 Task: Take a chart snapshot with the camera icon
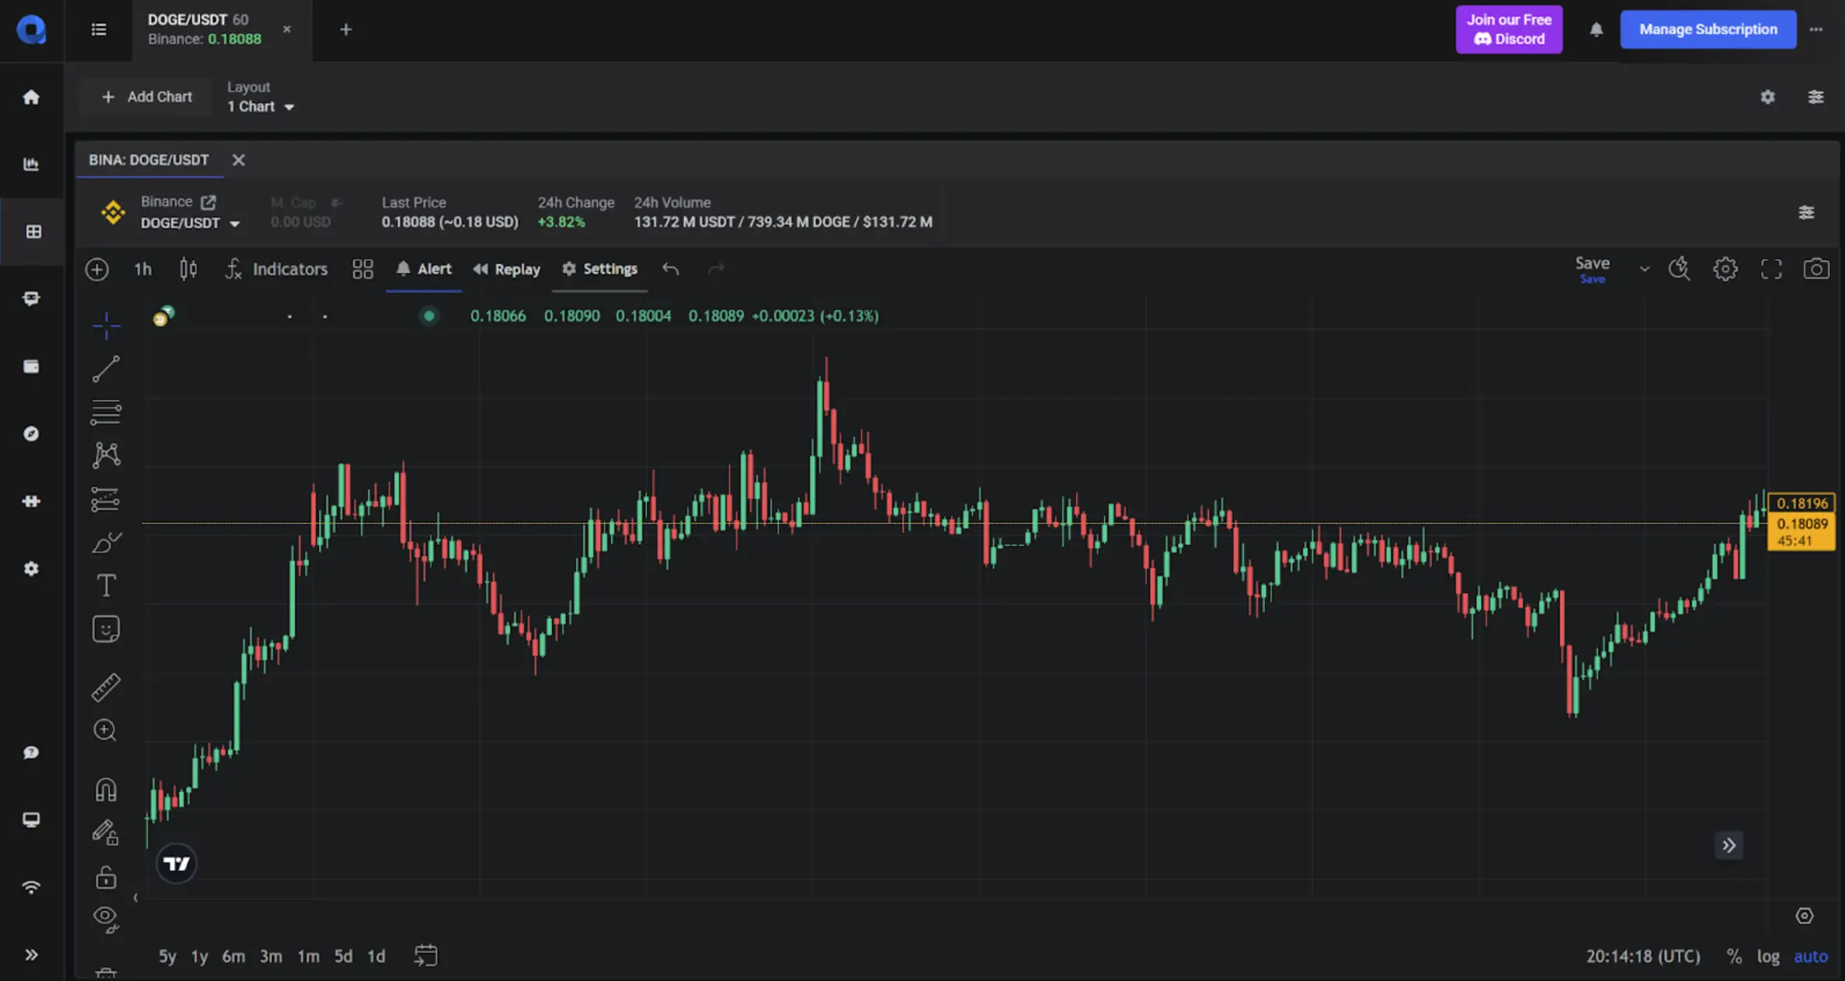[1817, 269]
